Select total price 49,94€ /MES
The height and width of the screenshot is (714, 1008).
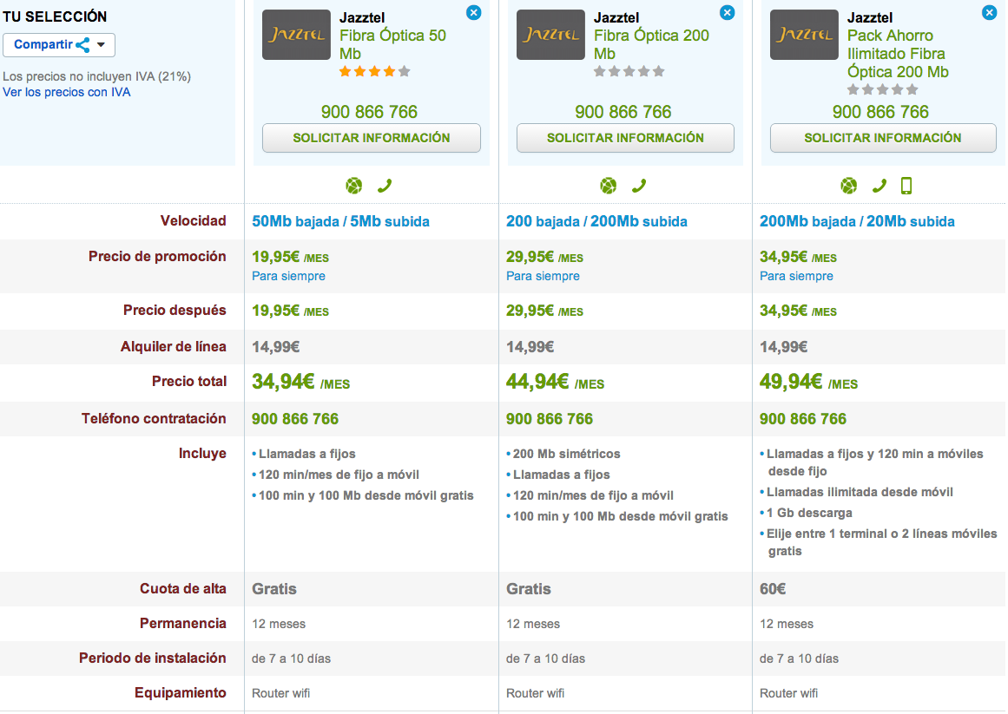point(808,382)
